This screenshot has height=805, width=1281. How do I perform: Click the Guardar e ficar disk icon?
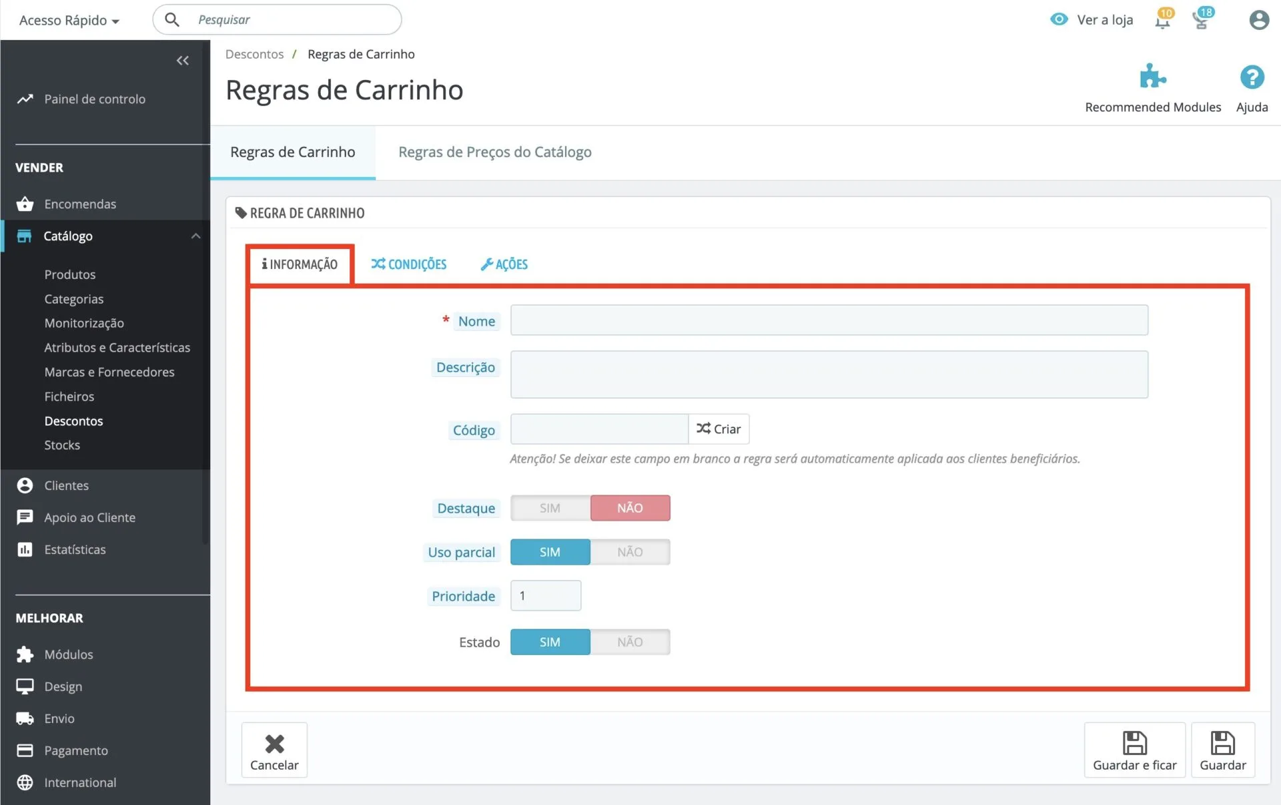tap(1134, 743)
